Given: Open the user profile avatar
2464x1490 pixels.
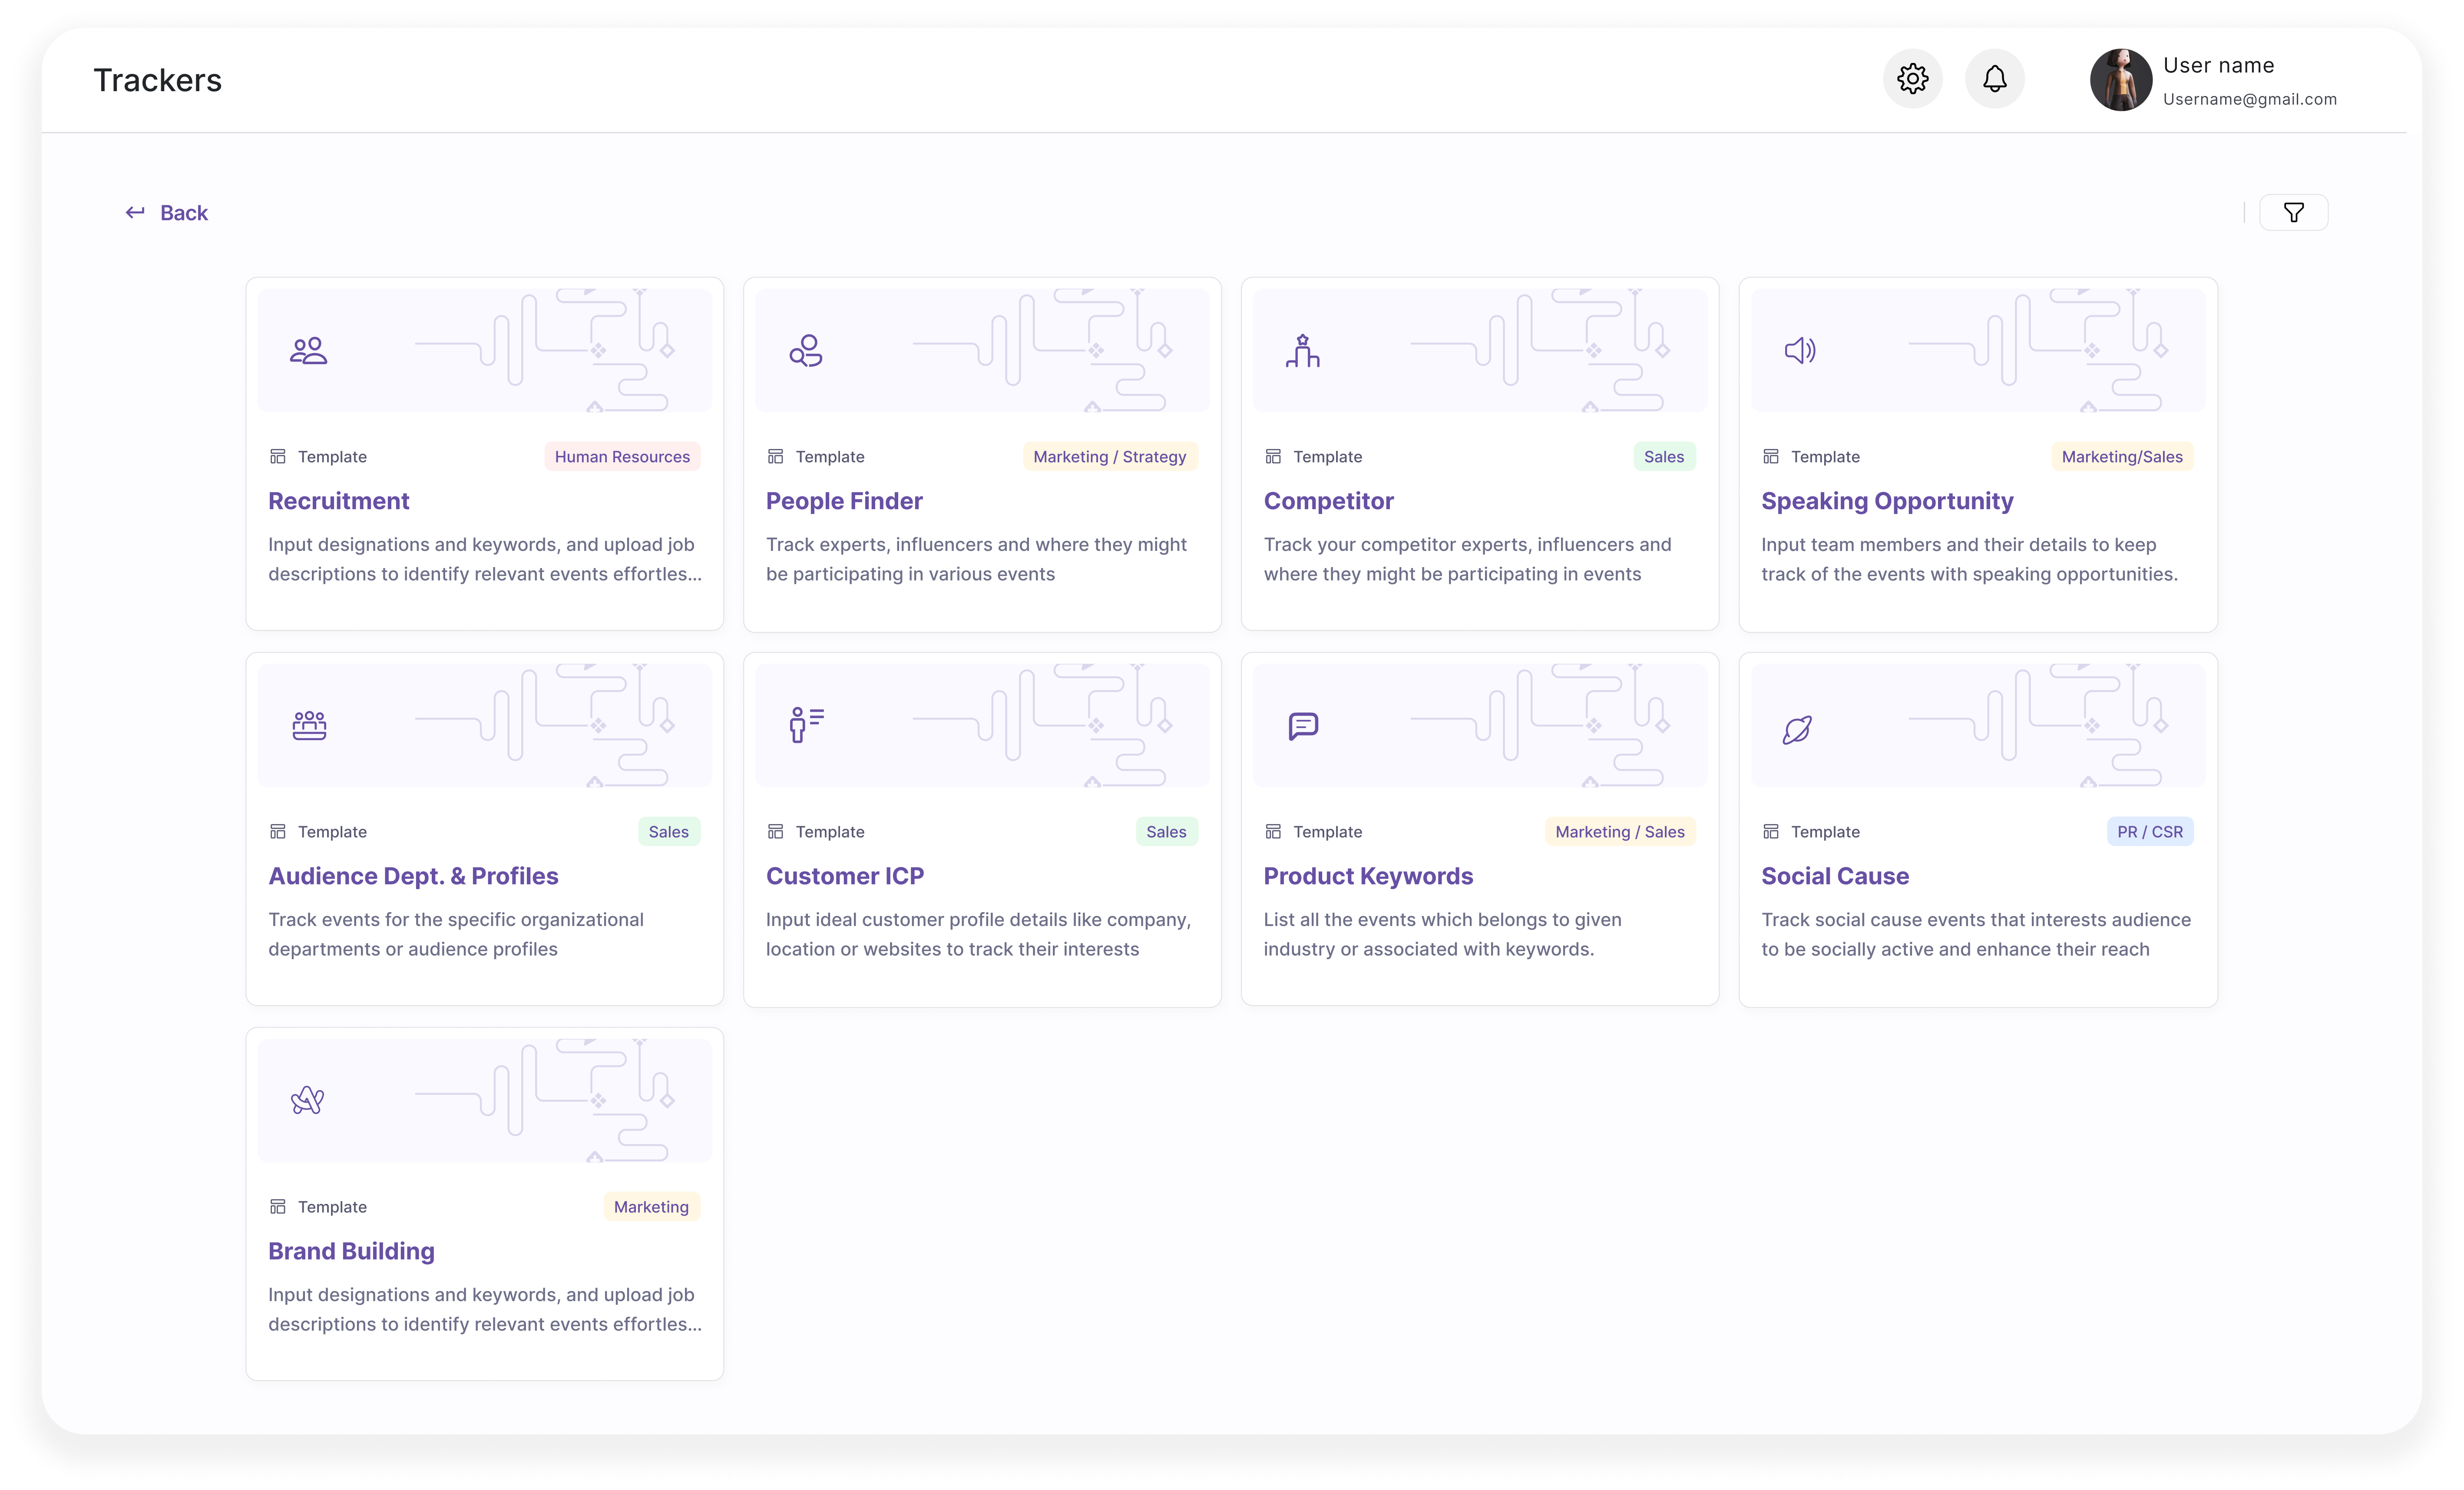Looking at the screenshot, I should 2120,80.
